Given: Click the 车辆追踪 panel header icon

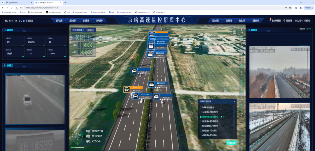Looking at the screenshot, I should pos(249,30).
